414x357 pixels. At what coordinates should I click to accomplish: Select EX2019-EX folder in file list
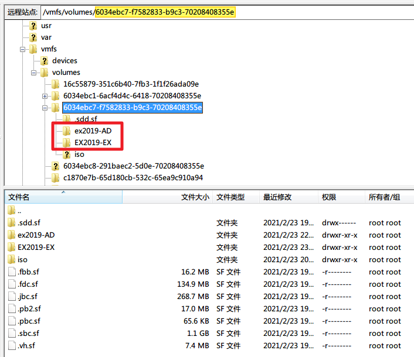[x=36, y=248]
